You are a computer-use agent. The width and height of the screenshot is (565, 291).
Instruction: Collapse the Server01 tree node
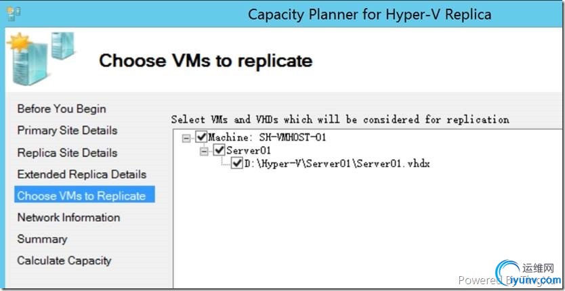(x=204, y=150)
